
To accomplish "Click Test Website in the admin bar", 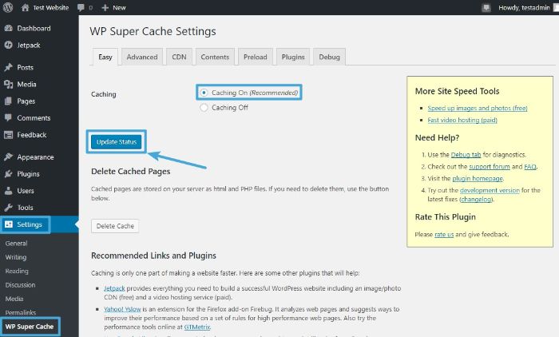I will pyautogui.click(x=50, y=7).
